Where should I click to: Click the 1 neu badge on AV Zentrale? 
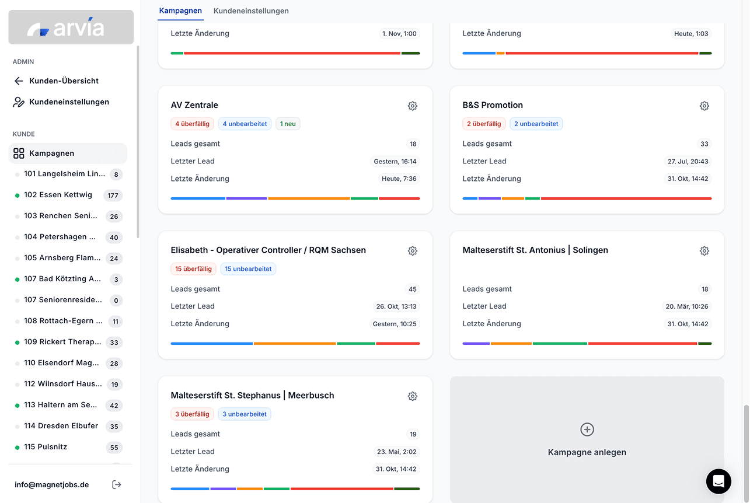[288, 123]
